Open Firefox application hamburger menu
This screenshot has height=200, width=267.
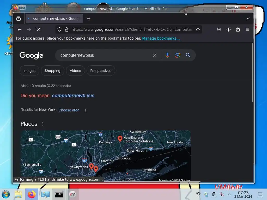(247, 29)
